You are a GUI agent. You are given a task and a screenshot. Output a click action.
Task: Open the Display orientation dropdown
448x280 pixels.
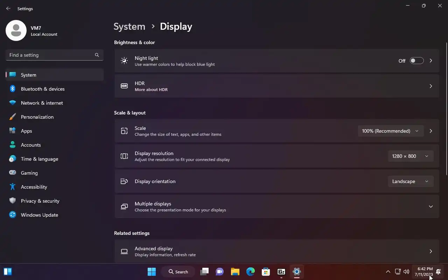click(x=411, y=181)
